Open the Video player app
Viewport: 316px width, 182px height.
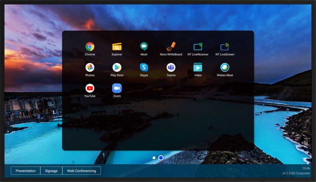198,68
